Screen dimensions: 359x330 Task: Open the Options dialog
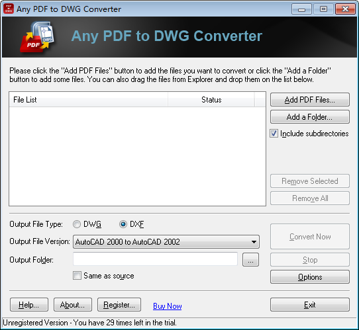point(310,277)
